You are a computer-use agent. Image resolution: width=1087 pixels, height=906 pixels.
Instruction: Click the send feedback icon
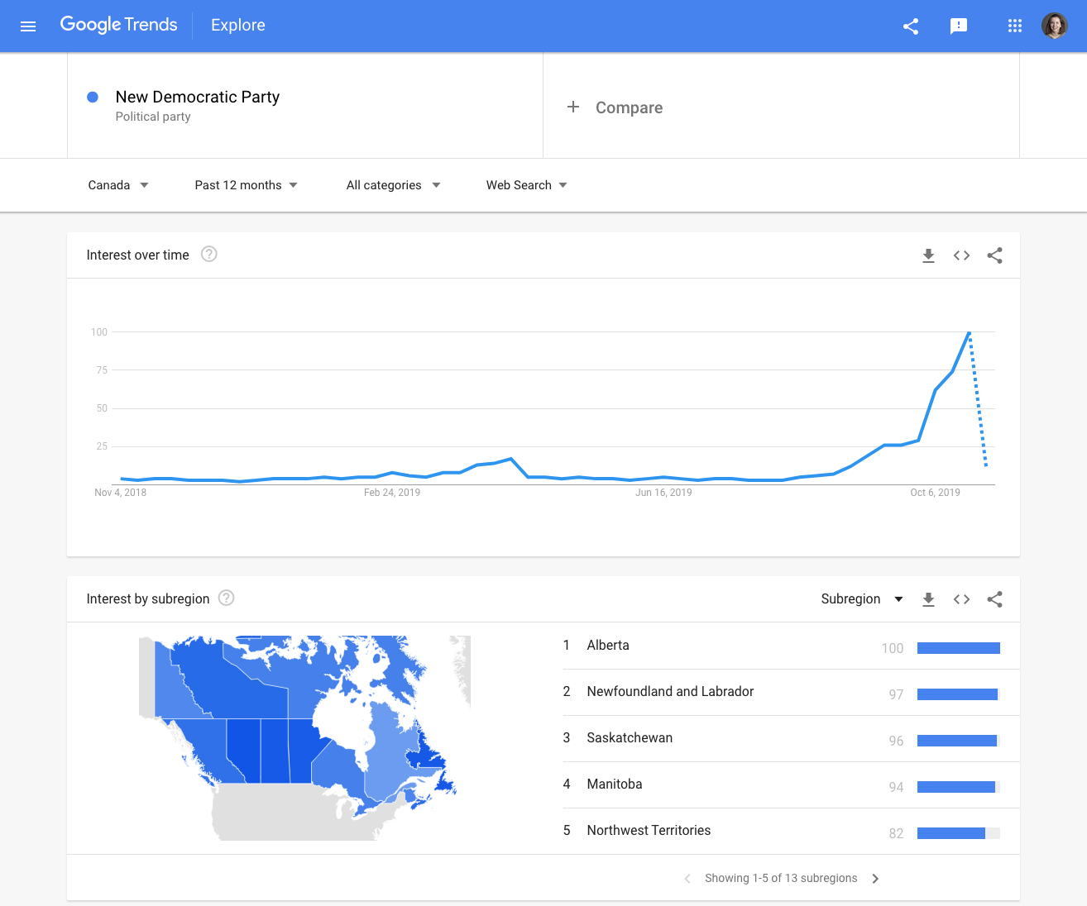pyautogui.click(x=959, y=26)
